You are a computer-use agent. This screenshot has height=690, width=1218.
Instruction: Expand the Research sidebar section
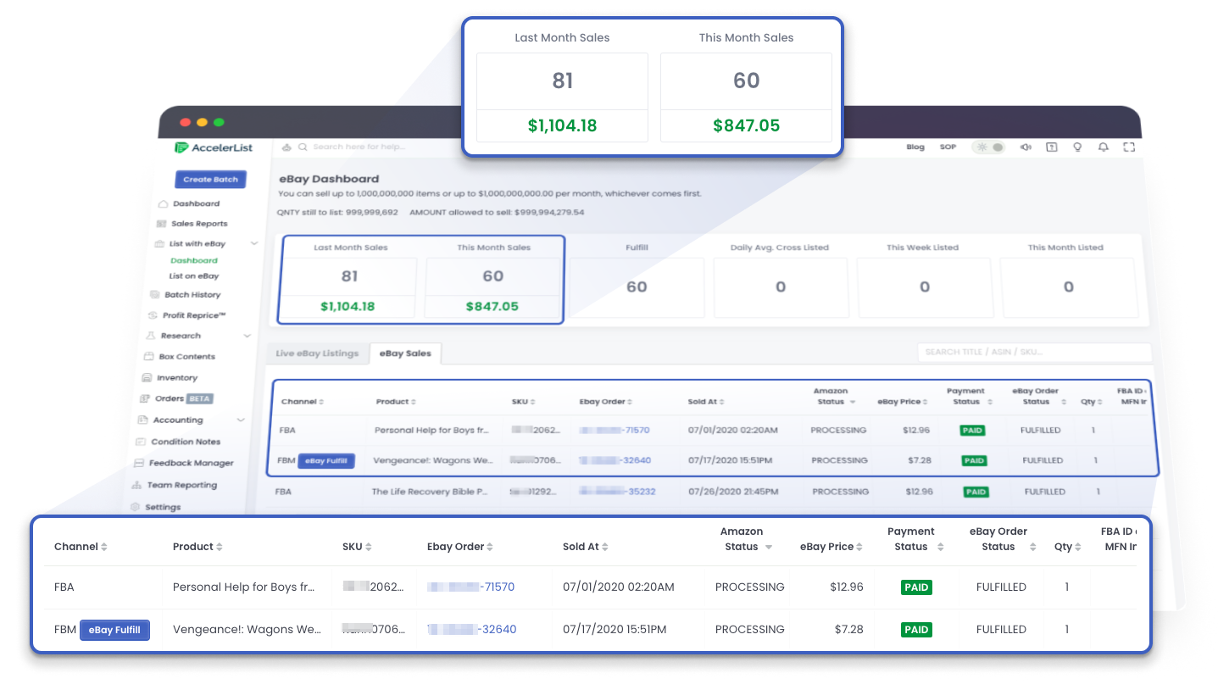tap(247, 336)
